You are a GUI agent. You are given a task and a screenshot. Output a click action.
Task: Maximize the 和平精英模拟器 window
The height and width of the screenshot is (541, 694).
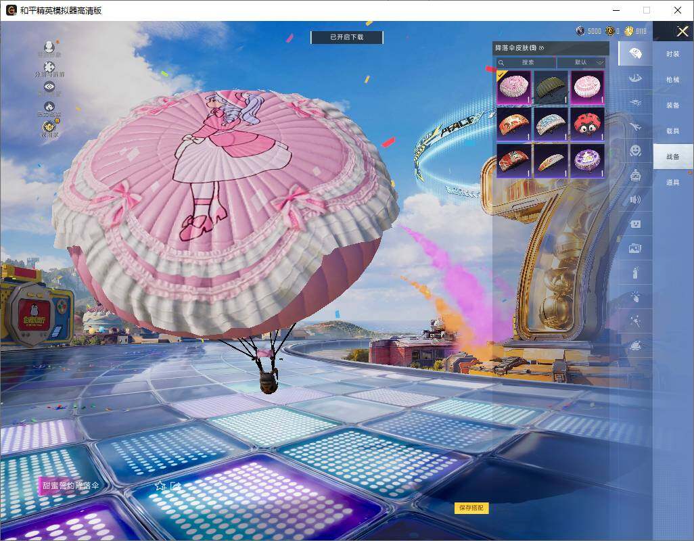(647, 10)
